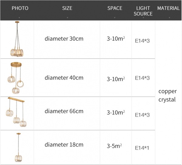This screenshot has height=165, width=182.
Task: Click the small arrow under SPACE header
Action: (x=115, y=18)
